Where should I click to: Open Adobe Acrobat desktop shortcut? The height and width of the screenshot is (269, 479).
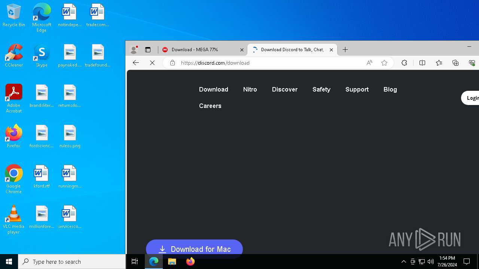pyautogui.click(x=14, y=99)
